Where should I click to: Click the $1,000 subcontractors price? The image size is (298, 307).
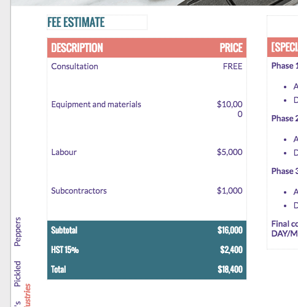point(230,191)
